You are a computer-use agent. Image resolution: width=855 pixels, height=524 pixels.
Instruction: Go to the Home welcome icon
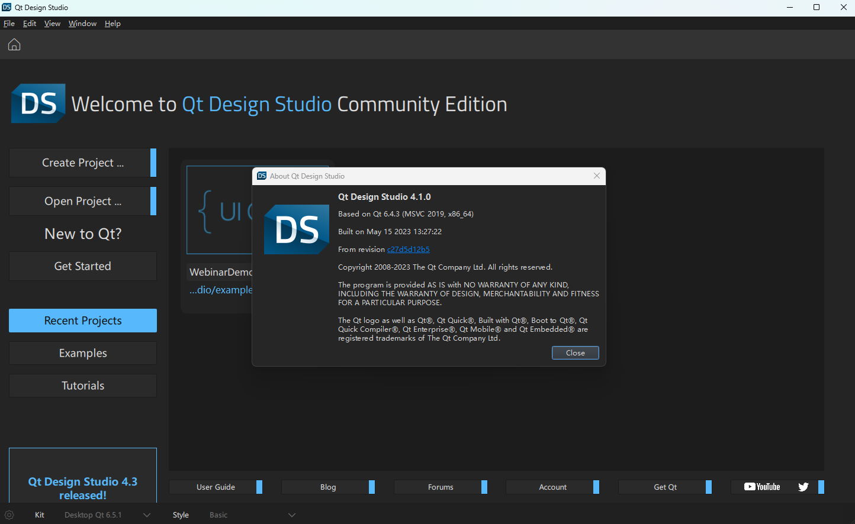pyautogui.click(x=14, y=44)
